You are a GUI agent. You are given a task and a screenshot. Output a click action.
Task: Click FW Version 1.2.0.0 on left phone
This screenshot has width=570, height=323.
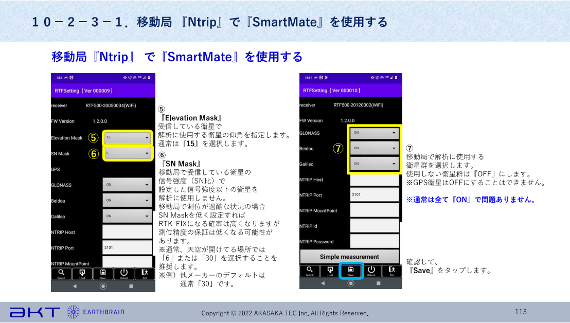tap(100, 121)
